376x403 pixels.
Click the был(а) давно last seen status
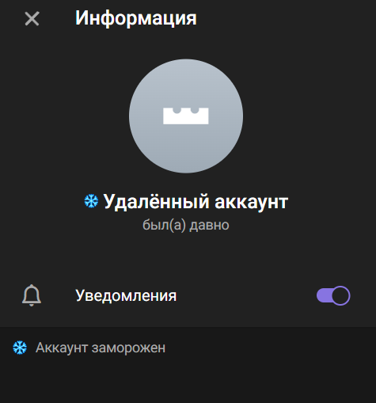[x=186, y=225]
